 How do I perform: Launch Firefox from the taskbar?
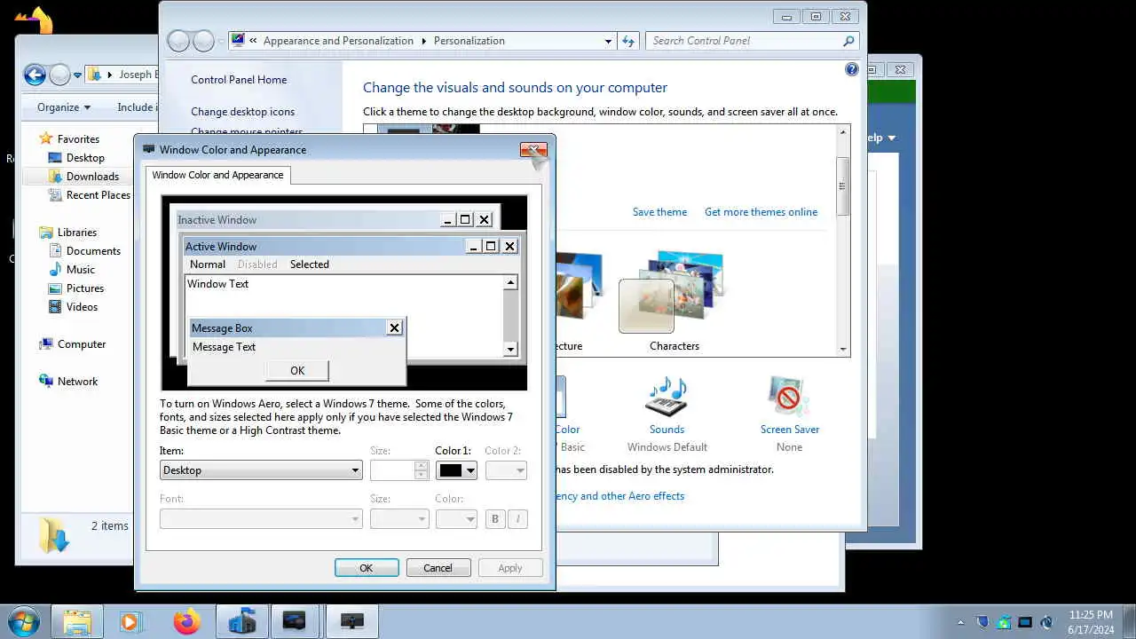click(x=186, y=622)
